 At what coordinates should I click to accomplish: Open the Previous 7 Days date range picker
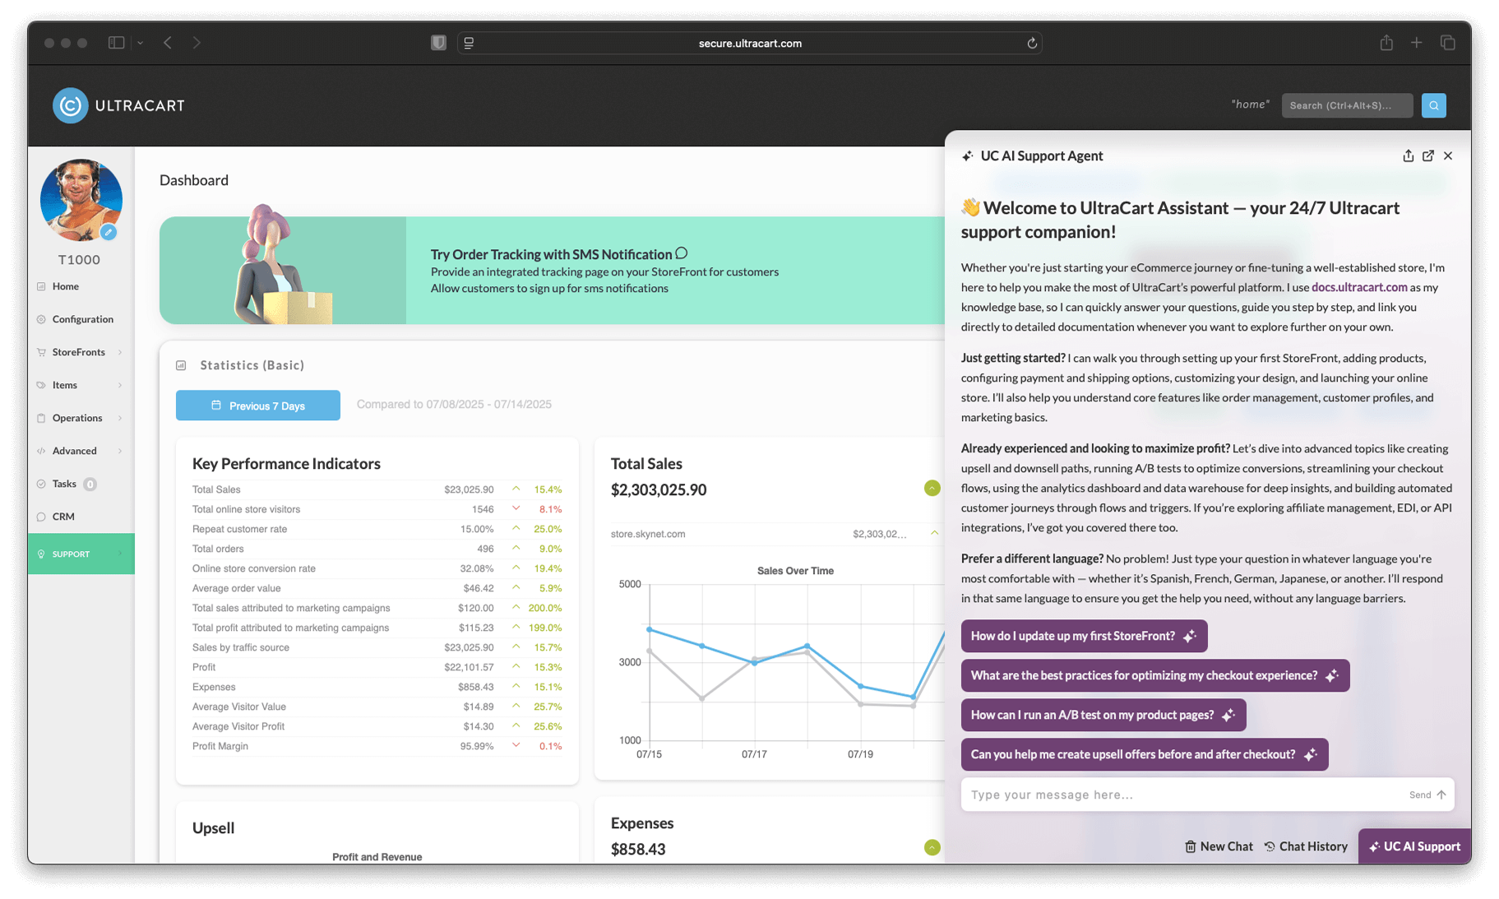tap(258, 405)
